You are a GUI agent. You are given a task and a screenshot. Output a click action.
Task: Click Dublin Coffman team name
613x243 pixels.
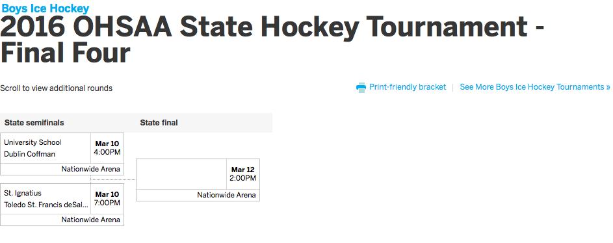[x=29, y=154]
